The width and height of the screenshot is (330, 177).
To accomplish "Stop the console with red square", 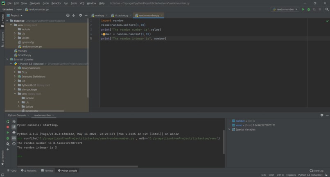I will 8,127.
